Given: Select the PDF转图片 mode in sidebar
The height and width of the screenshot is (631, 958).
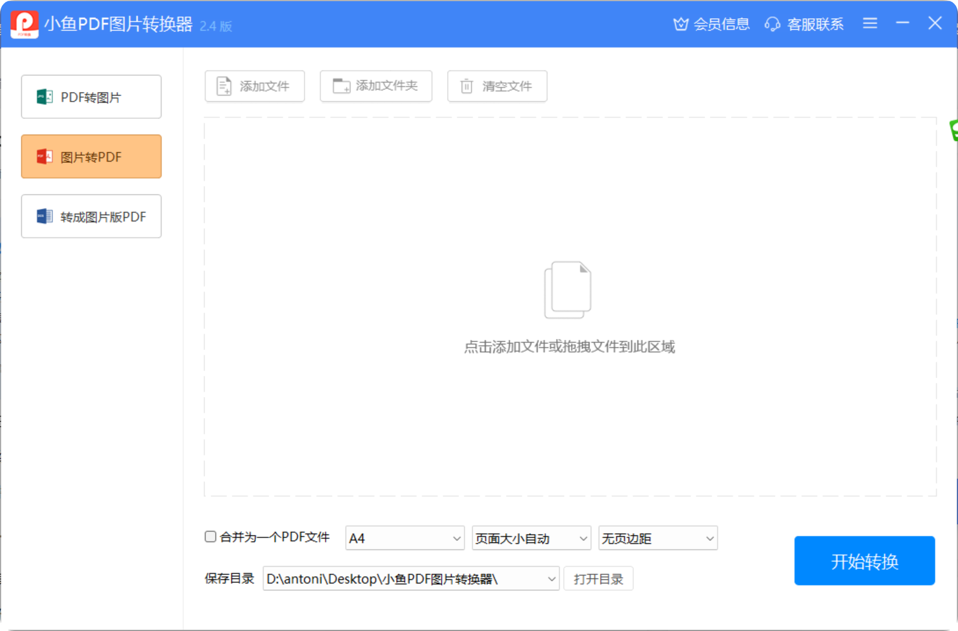Looking at the screenshot, I should point(91,97).
